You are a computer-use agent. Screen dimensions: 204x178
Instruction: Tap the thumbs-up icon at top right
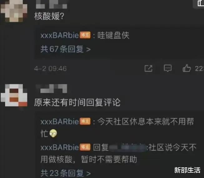(201, 3)
